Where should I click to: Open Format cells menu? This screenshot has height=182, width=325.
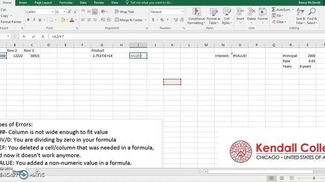point(263,16)
